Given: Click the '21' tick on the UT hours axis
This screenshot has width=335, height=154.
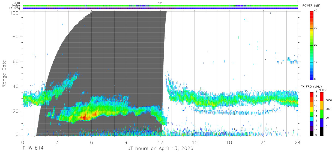Looking at the screenshot, I should (x=264, y=142).
